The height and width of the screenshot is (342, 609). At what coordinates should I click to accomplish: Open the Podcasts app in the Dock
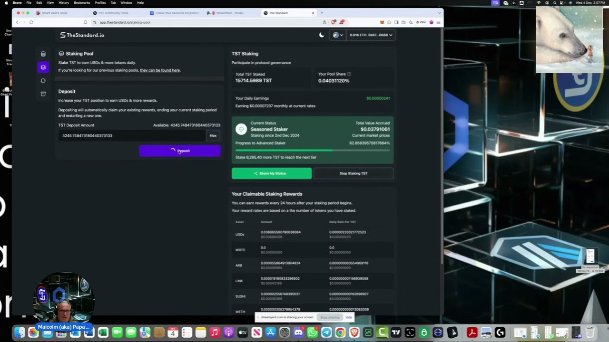pyautogui.click(x=228, y=332)
